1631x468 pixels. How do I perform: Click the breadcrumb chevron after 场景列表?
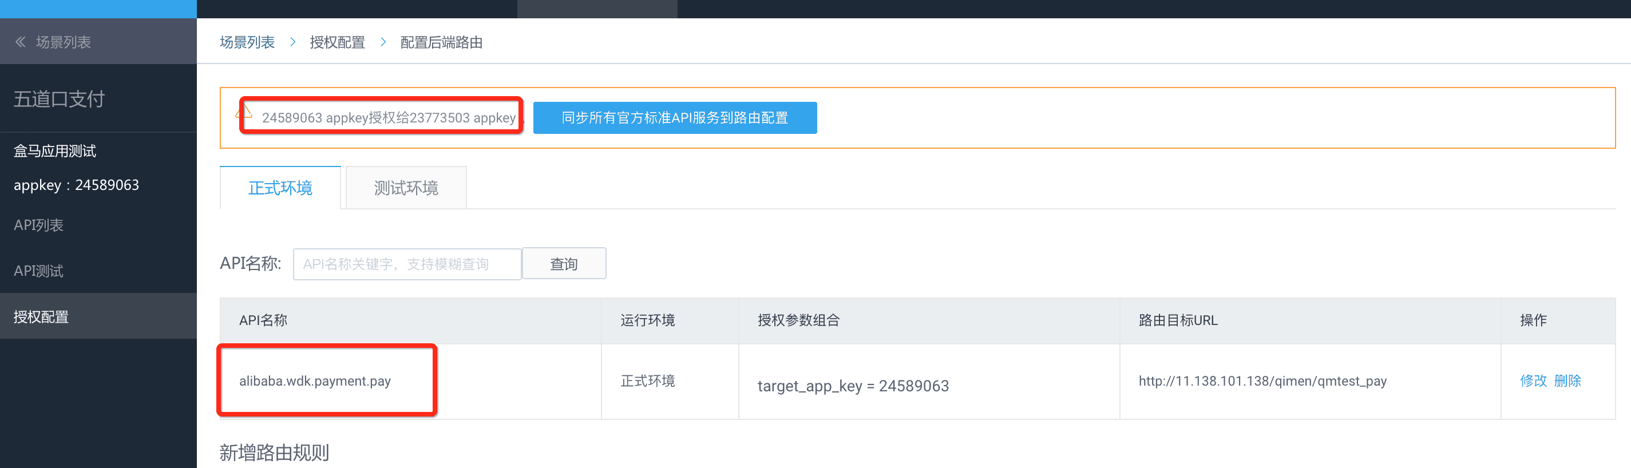click(x=292, y=42)
